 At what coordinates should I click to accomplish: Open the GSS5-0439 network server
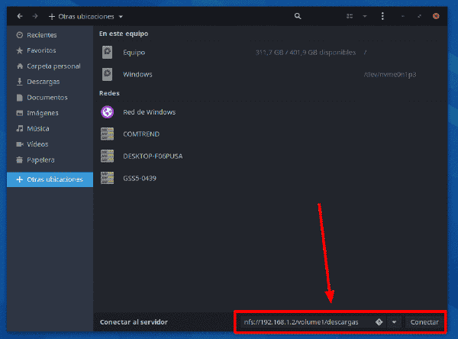(x=271, y=178)
